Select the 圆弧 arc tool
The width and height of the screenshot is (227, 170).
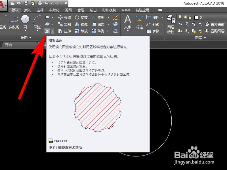click(37, 22)
